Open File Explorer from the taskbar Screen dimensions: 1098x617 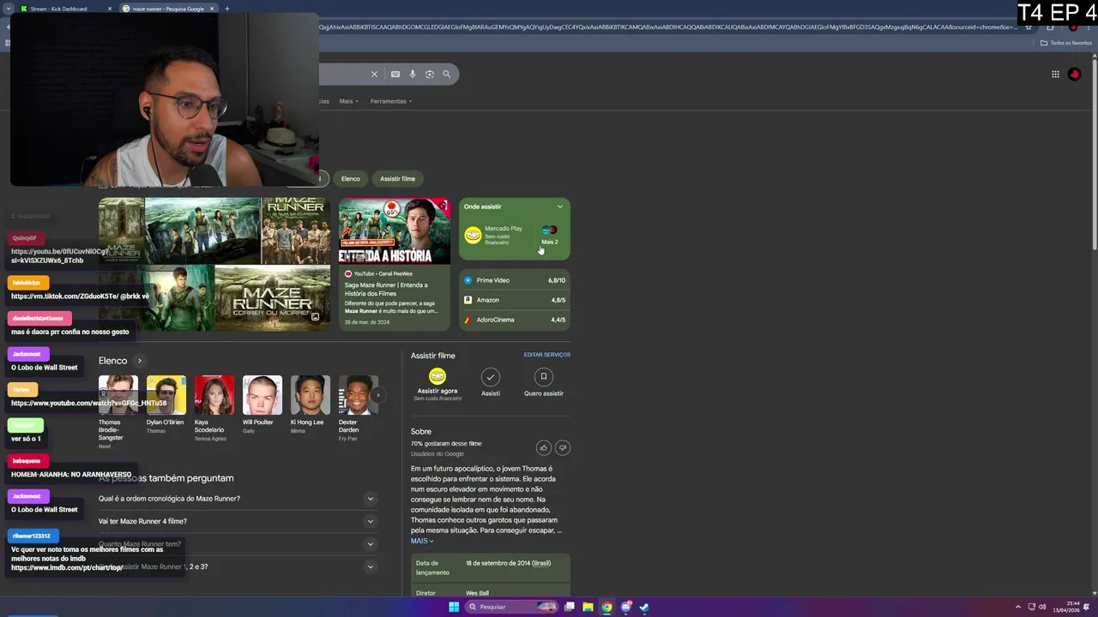pyautogui.click(x=588, y=607)
